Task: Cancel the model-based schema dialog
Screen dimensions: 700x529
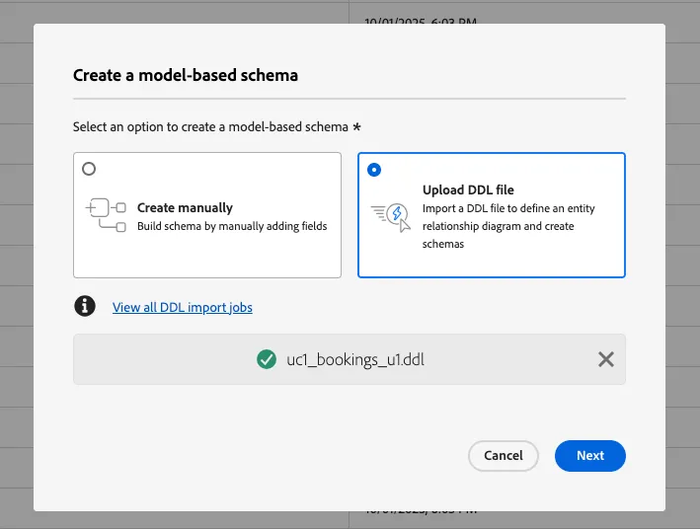Action: 504,455
